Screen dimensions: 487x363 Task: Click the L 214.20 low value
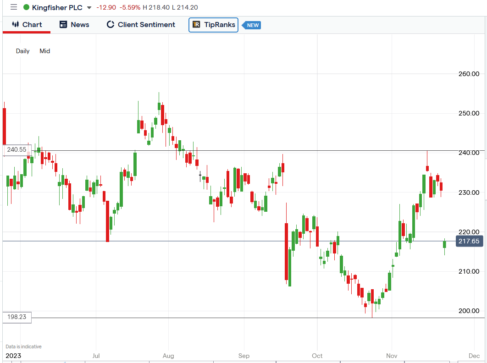coord(185,7)
